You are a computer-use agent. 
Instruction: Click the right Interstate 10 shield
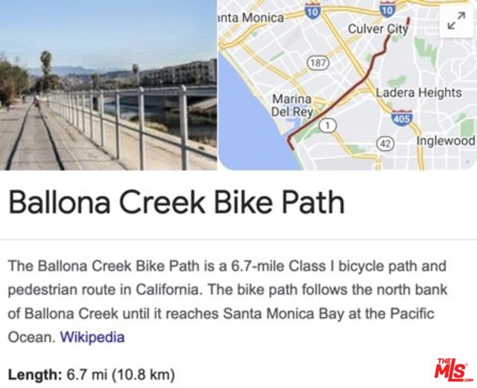click(x=388, y=9)
